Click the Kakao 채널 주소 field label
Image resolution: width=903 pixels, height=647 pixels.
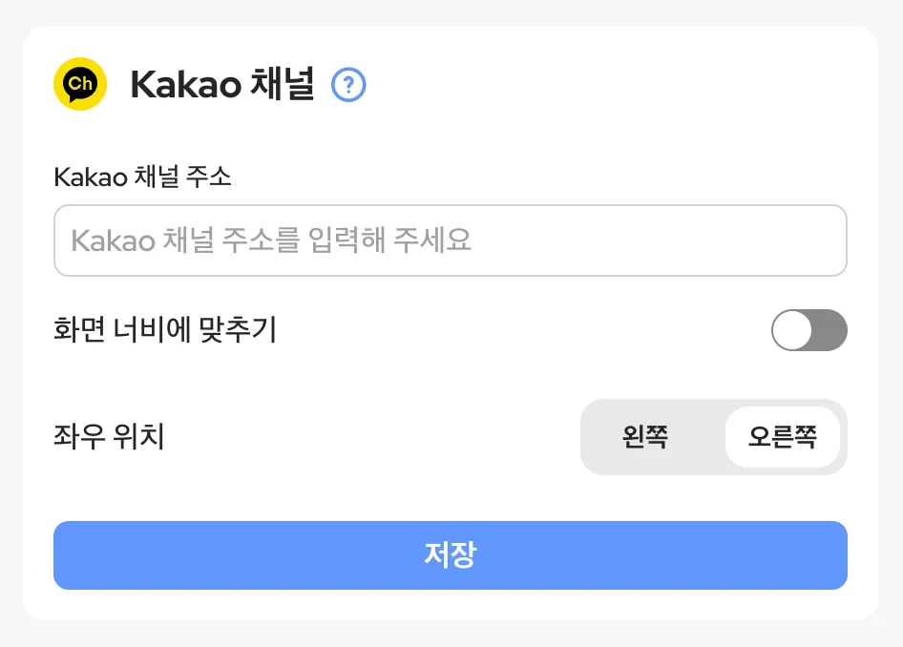tap(142, 177)
